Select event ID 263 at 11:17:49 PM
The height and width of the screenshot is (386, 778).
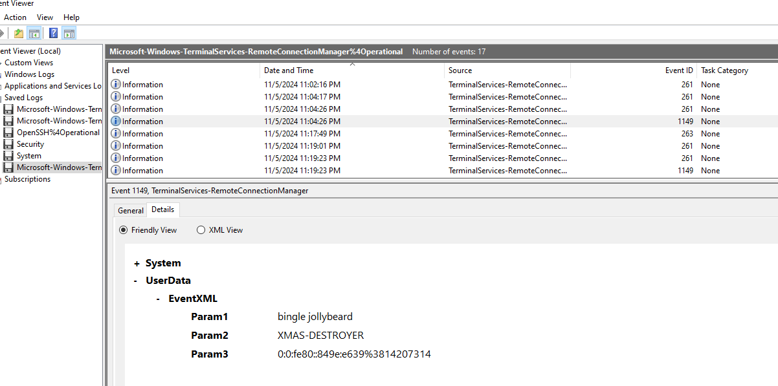(x=443, y=134)
